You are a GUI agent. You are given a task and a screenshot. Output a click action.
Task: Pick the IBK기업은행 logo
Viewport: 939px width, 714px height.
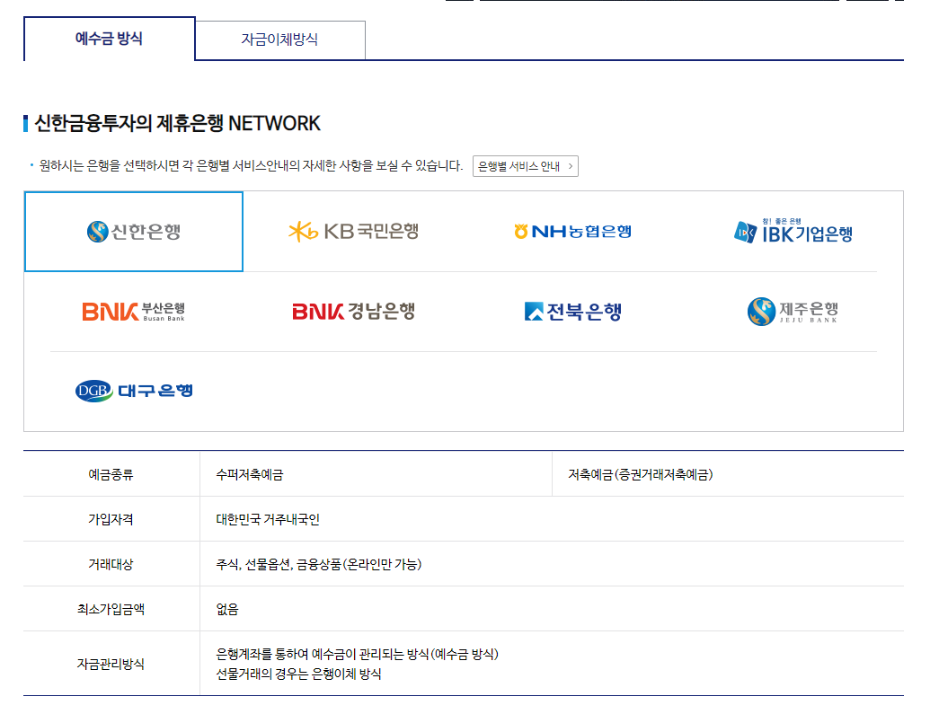[793, 231]
